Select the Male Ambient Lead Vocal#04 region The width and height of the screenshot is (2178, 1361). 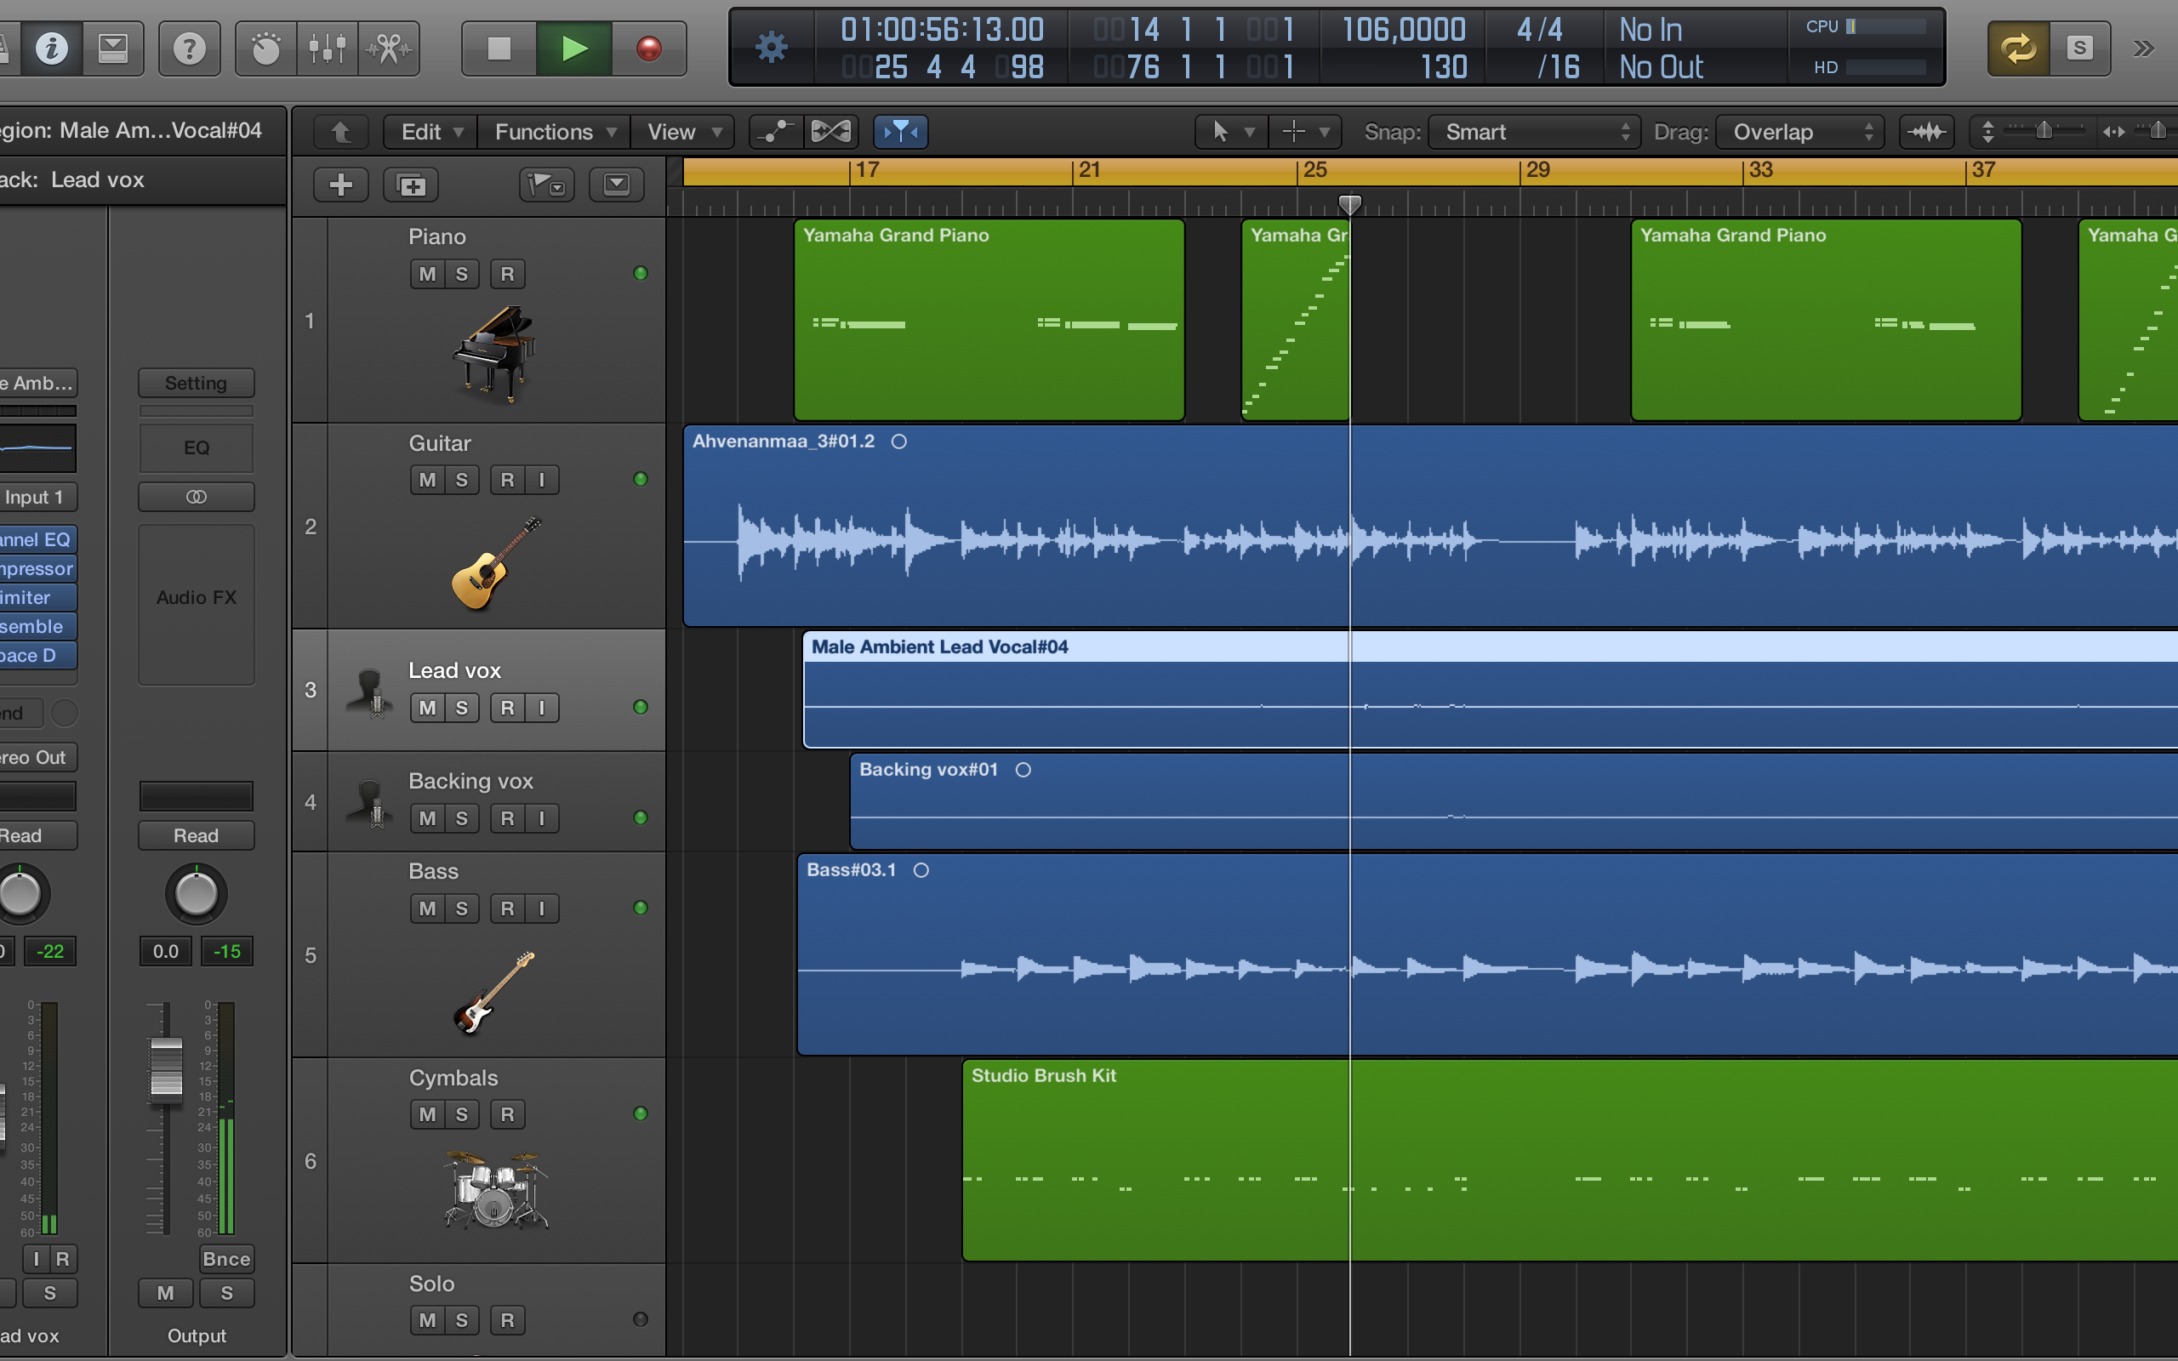click(1491, 690)
